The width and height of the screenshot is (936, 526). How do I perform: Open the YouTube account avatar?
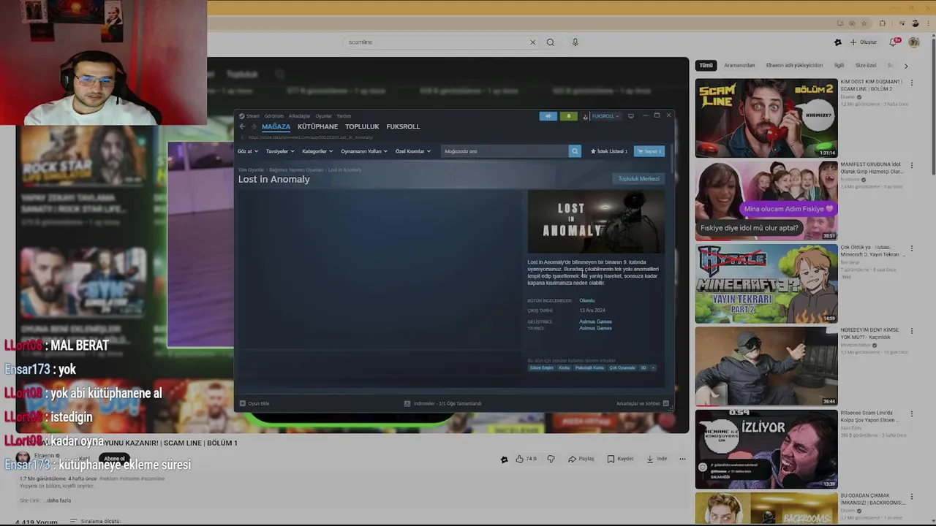[x=914, y=42]
